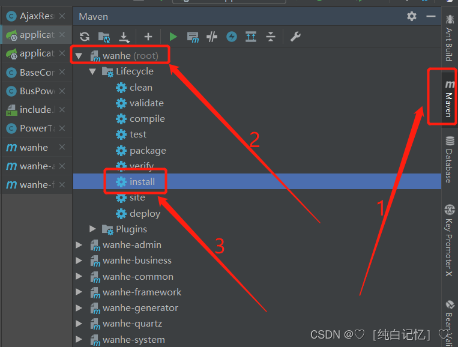Image resolution: width=458 pixels, height=347 pixels.
Task: Click the deploy goal gear icon
Action: (121, 214)
